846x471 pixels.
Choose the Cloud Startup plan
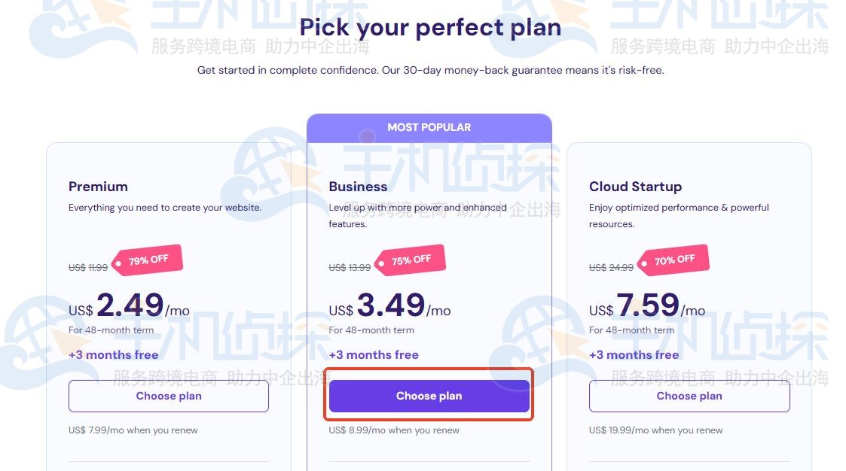[689, 396]
